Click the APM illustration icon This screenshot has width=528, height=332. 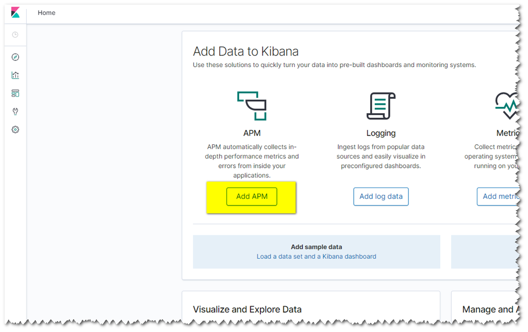click(252, 106)
